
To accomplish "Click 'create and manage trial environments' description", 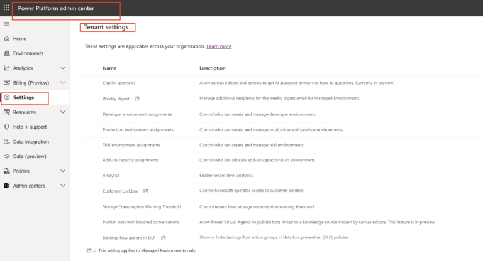I will coord(252,145).
